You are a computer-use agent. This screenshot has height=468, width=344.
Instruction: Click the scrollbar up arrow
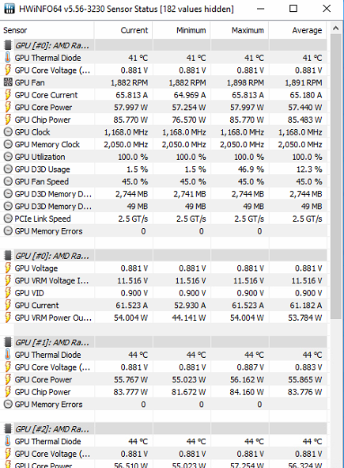pyautogui.click(x=335, y=29)
